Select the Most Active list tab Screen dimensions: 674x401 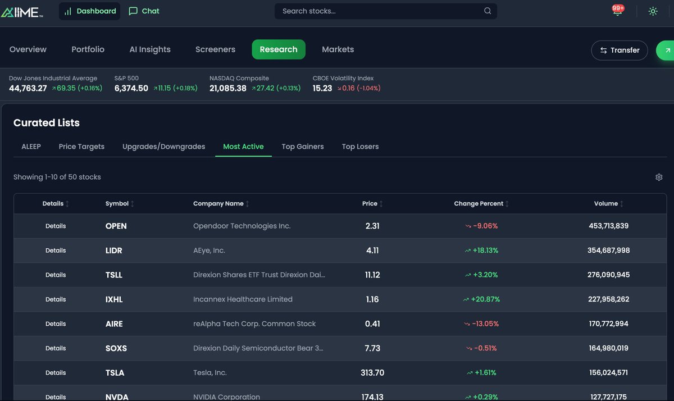coord(243,147)
